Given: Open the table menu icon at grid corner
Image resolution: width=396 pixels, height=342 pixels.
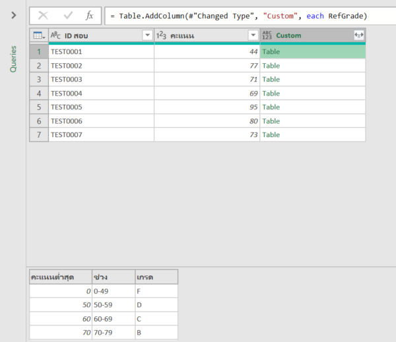Looking at the screenshot, I should click(x=39, y=35).
